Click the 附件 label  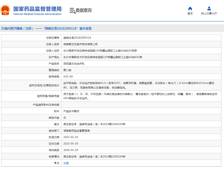57,111
